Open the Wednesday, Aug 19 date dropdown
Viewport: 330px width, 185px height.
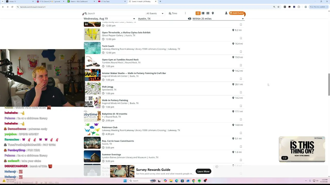tap(109, 19)
